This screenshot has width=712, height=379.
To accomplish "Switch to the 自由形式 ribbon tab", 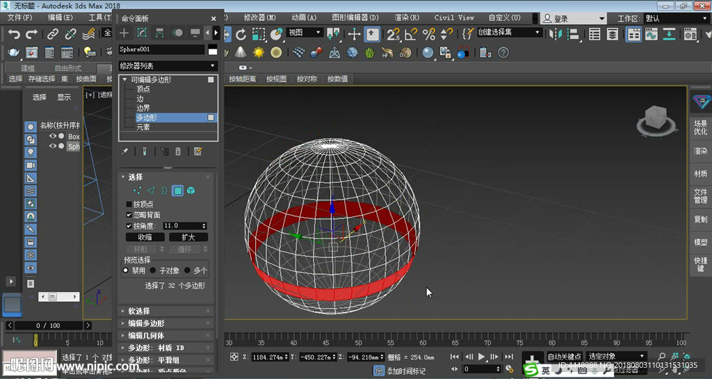I will (x=67, y=68).
